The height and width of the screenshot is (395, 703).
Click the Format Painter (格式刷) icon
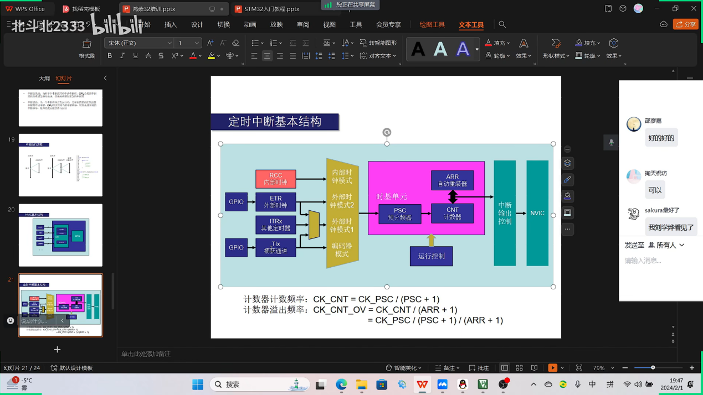click(x=87, y=44)
